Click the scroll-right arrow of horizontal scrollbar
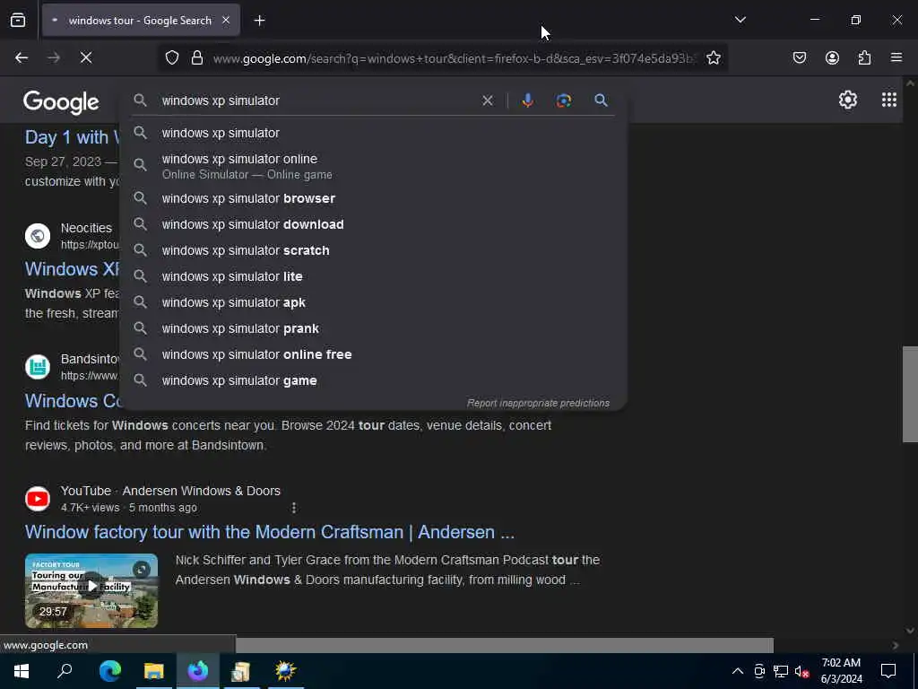The width and height of the screenshot is (918, 689). [896, 645]
